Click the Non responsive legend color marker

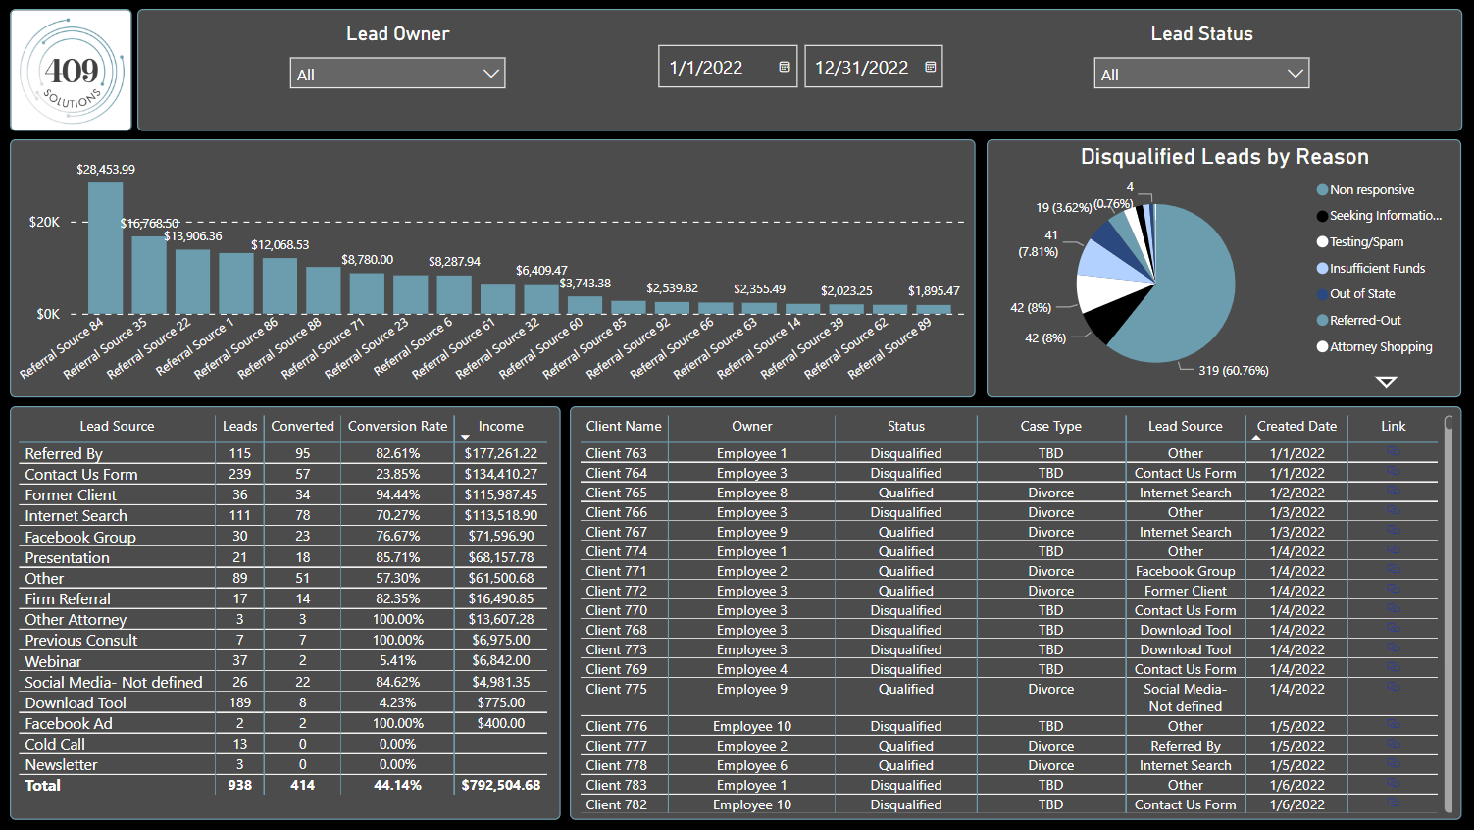tap(1322, 190)
